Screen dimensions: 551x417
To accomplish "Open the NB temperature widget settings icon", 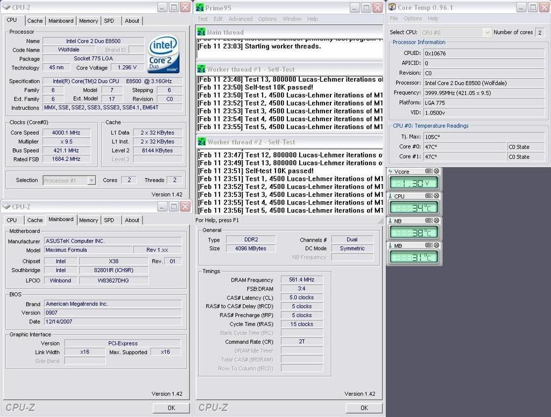I will click(429, 220).
